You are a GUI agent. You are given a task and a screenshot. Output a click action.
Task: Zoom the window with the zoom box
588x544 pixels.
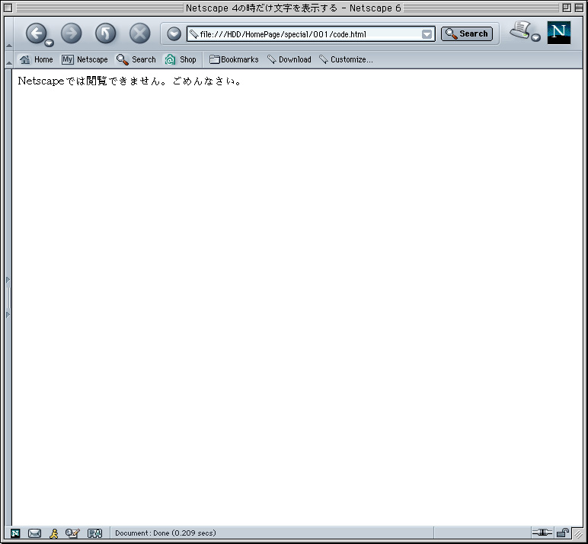coord(567,8)
